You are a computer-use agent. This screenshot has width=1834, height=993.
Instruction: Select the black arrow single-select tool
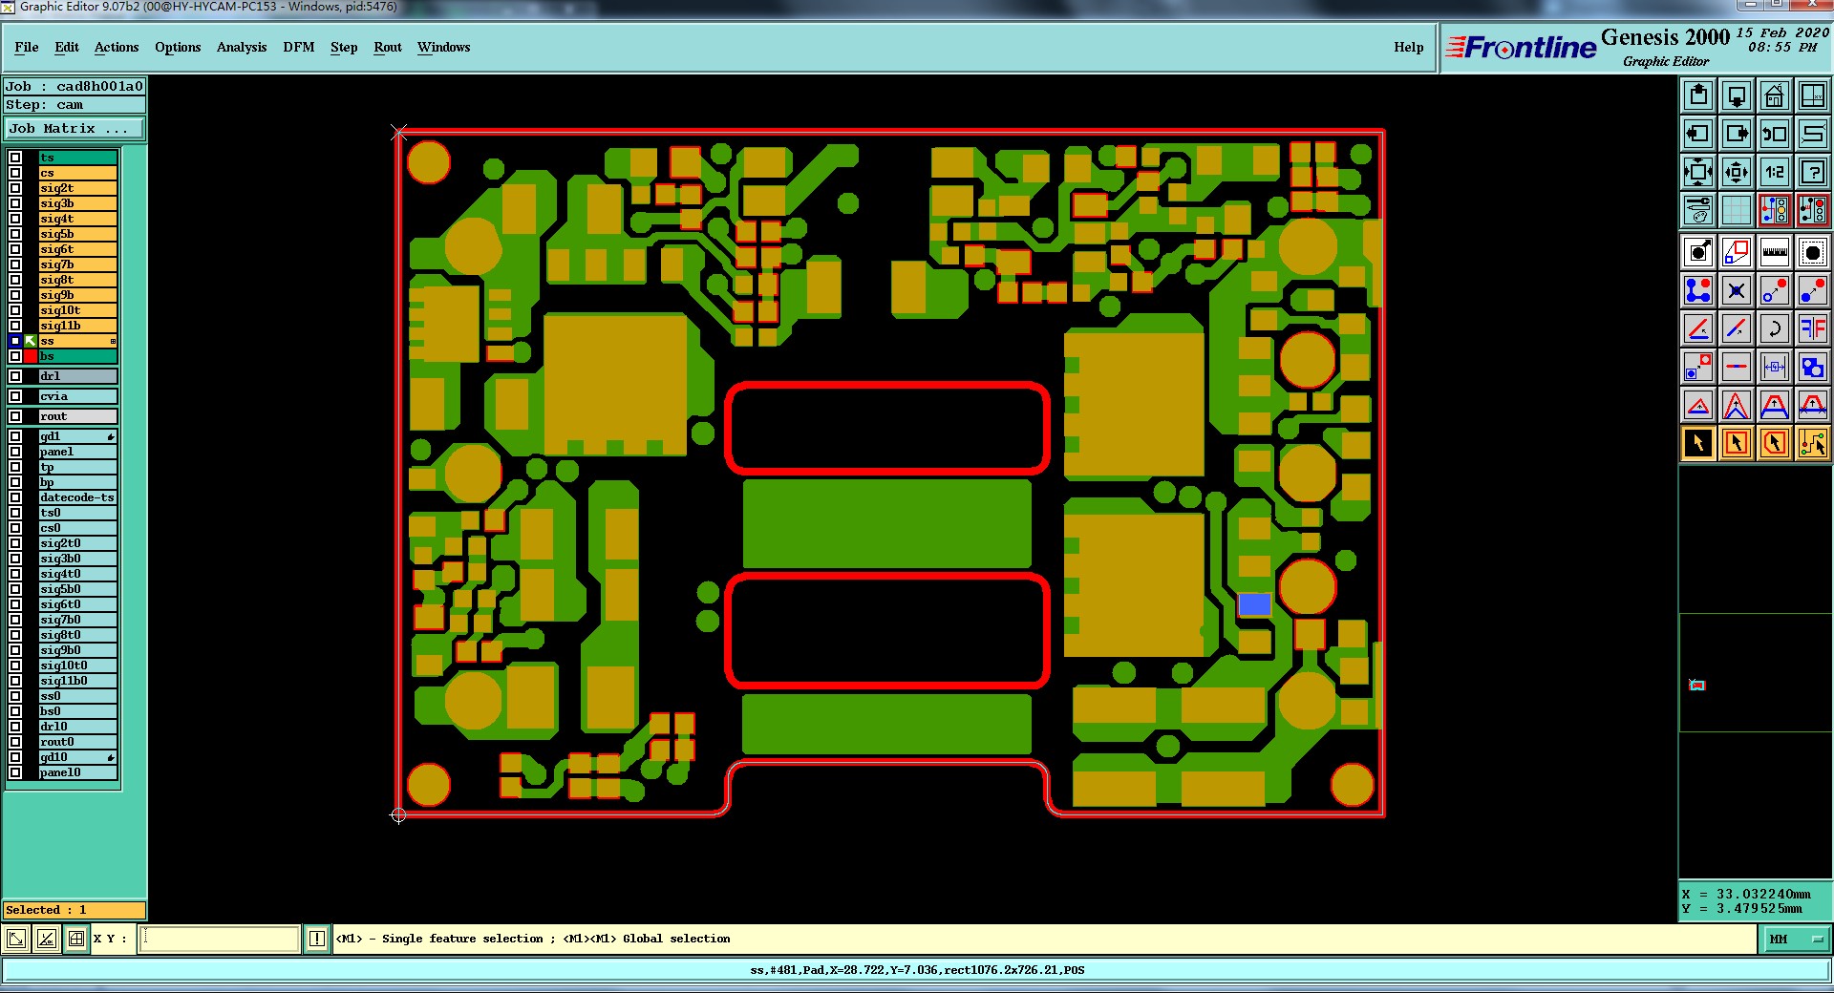click(x=1698, y=443)
